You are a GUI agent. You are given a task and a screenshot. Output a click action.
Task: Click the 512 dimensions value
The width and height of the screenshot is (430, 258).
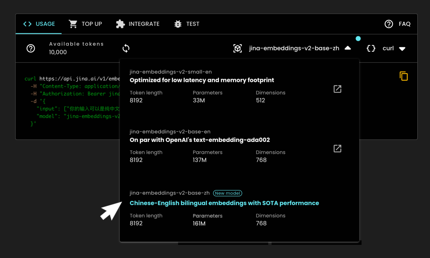(260, 101)
